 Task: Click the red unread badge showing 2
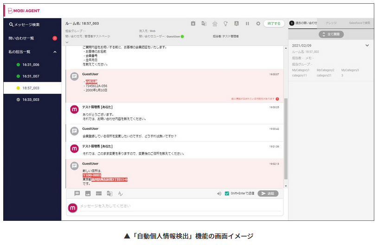tap(55, 38)
